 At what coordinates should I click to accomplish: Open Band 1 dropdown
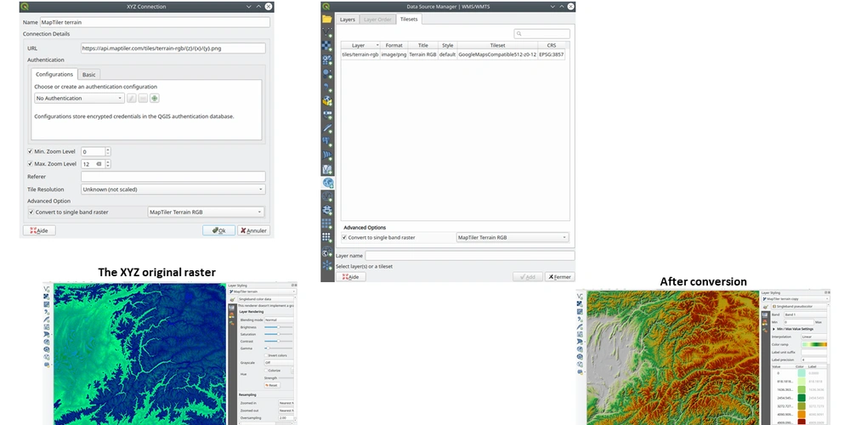point(806,314)
